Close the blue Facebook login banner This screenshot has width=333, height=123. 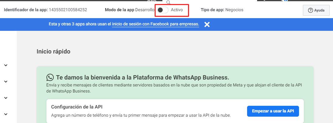coord(207,24)
